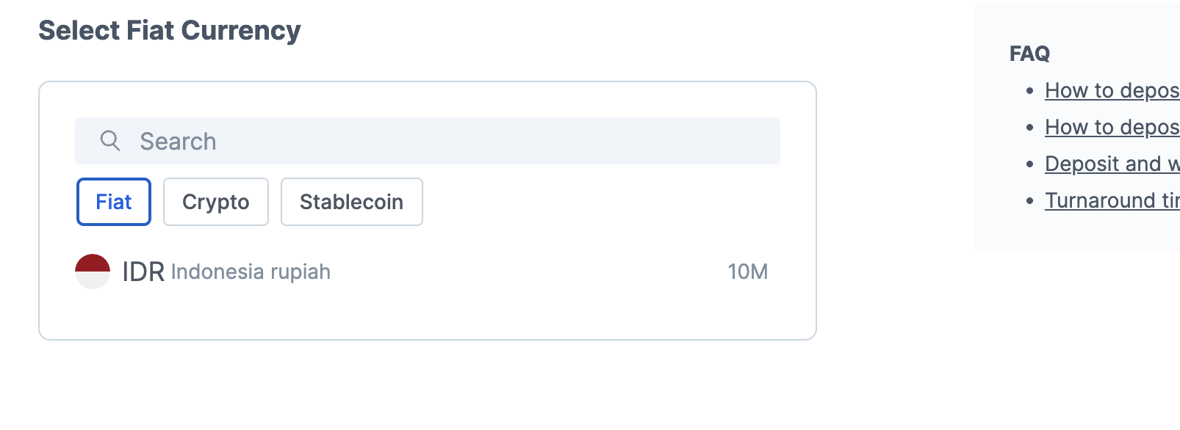Open the Turnaround time FAQ link
The image size is (1180, 430).
tap(1112, 200)
